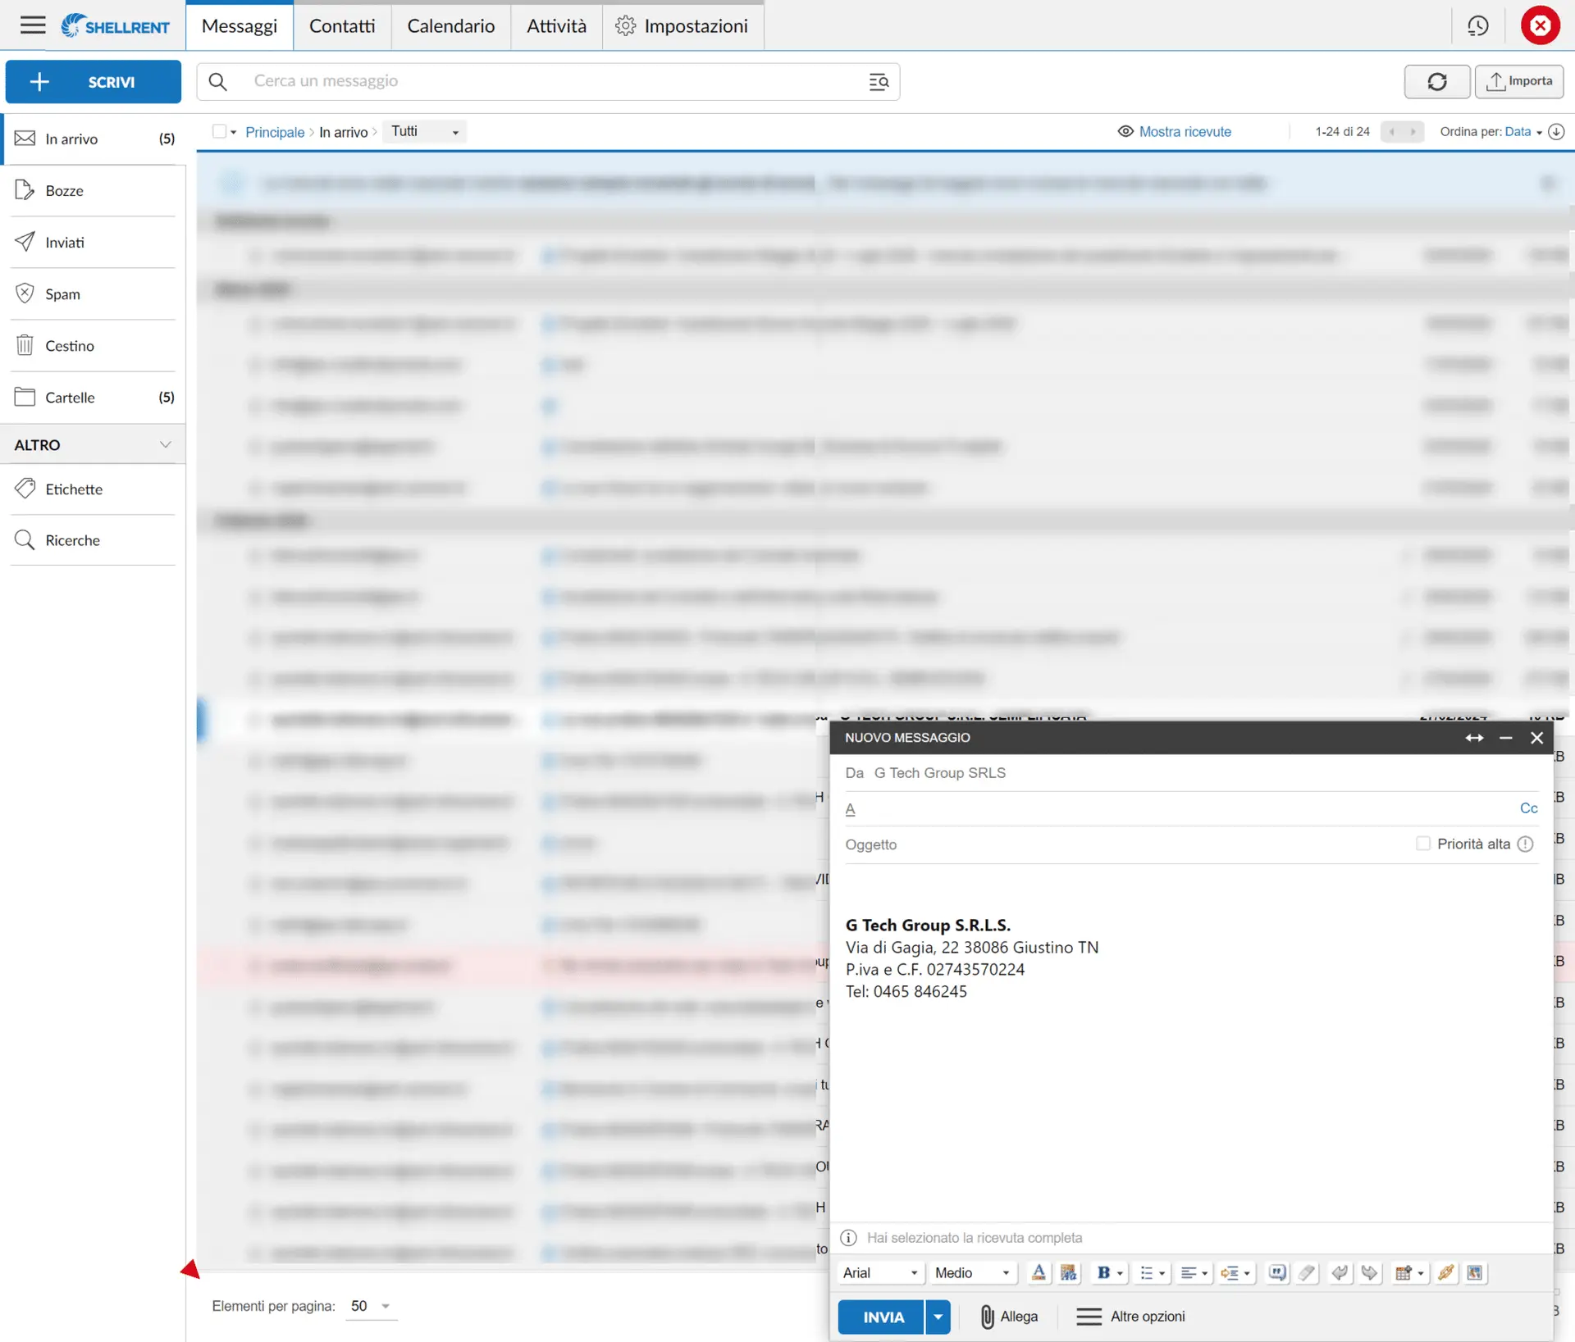This screenshot has width=1575, height=1342.
Task: Enable Priorità alta checkbox
Action: (1422, 844)
